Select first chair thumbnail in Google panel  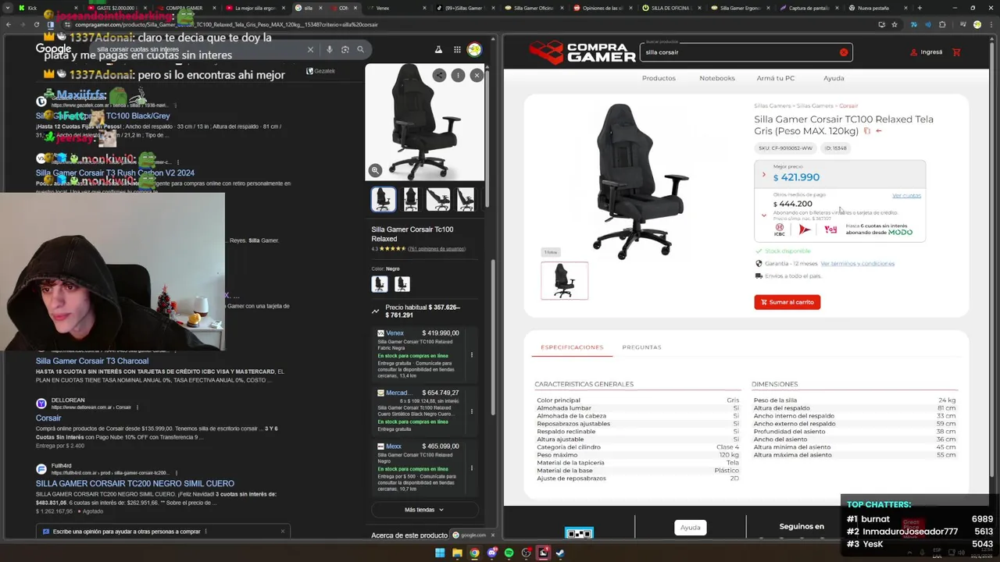click(x=384, y=199)
